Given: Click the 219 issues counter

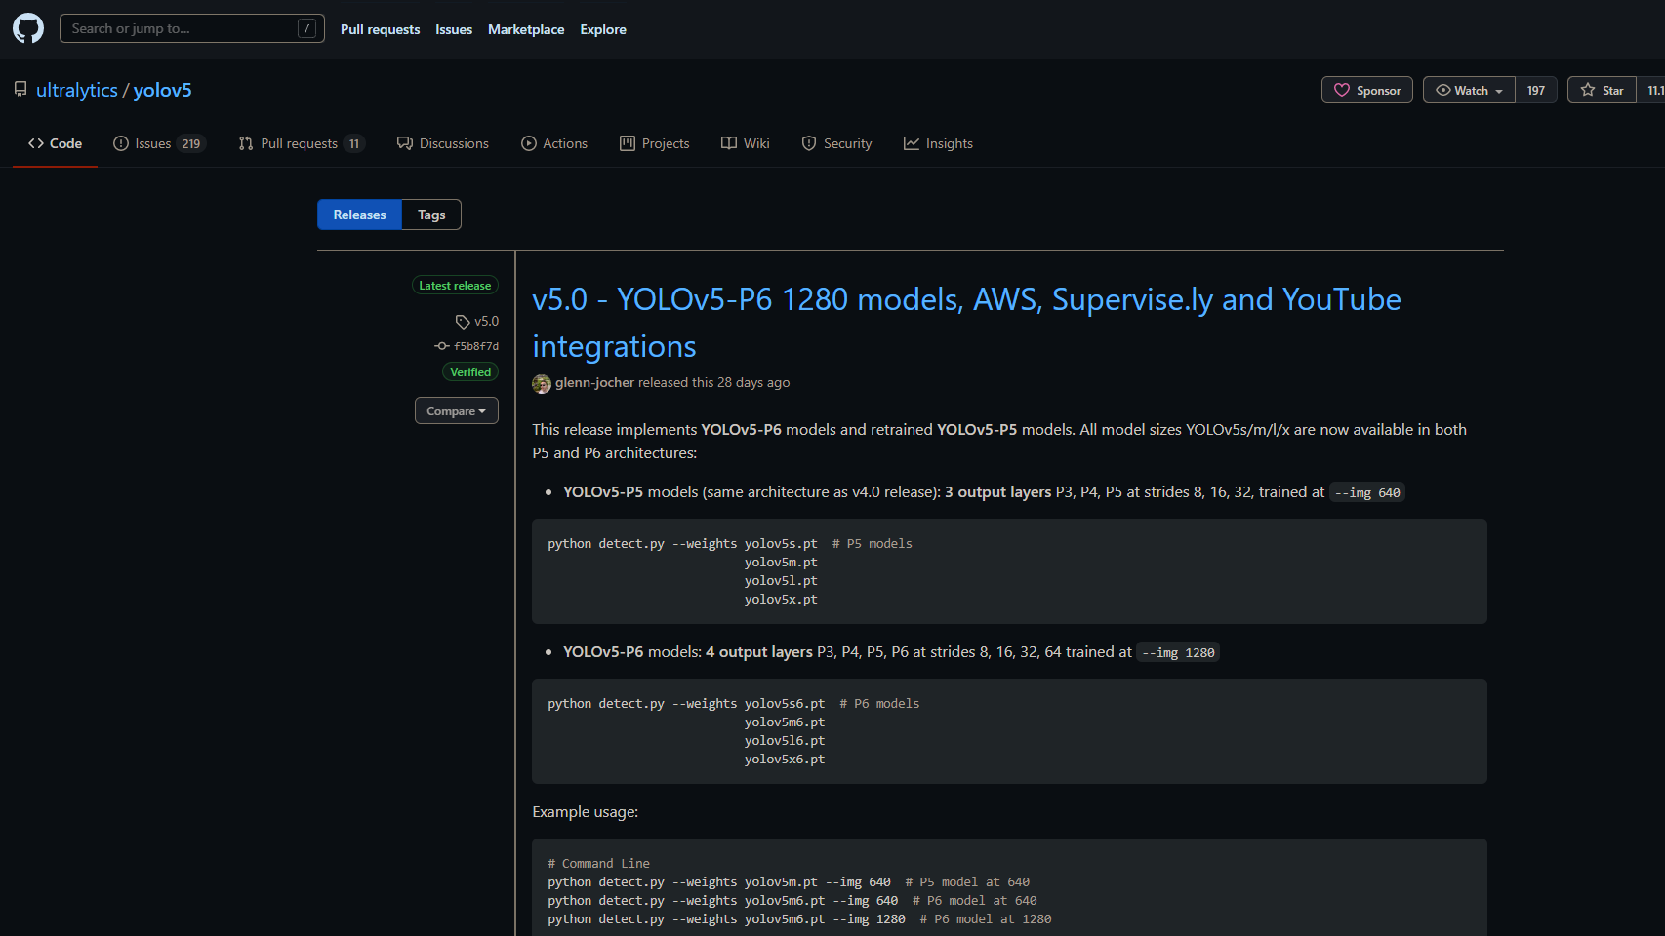Looking at the screenshot, I should 191,143.
